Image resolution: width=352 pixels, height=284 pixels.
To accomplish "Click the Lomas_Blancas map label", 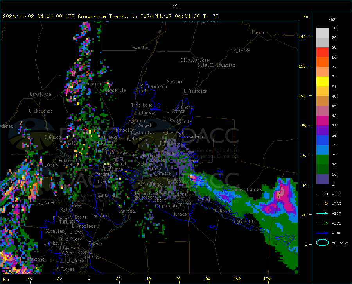I will pyautogui.click(x=246, y=189).
